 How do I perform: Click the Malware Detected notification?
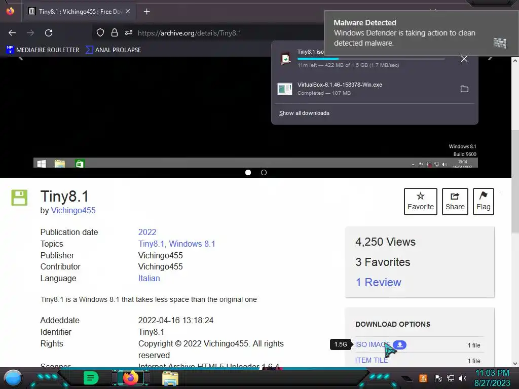click(421, 33)
